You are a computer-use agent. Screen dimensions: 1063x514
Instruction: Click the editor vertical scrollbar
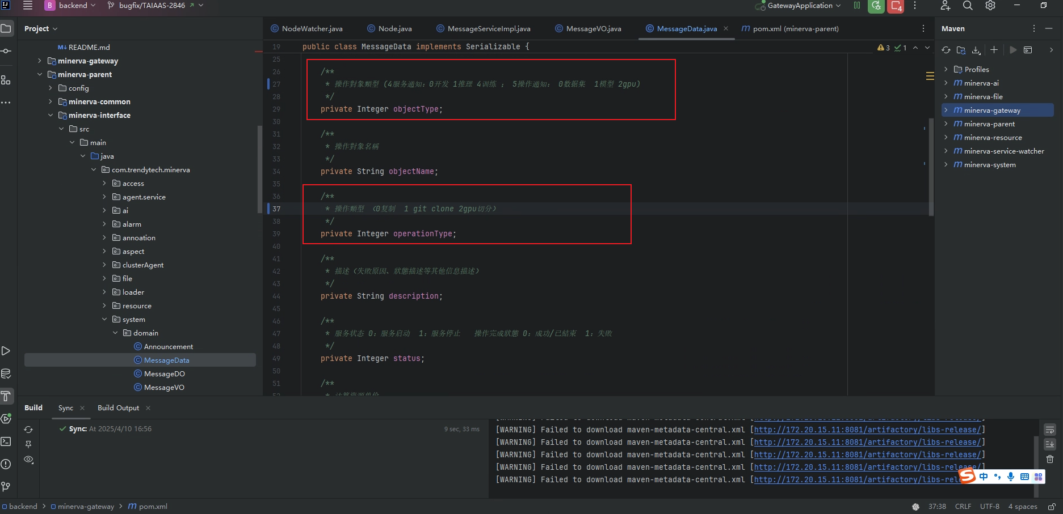(x=931, y=167)
